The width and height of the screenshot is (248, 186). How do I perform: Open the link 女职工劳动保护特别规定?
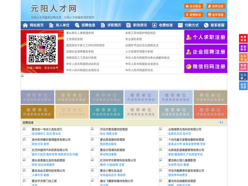[141, 33]
